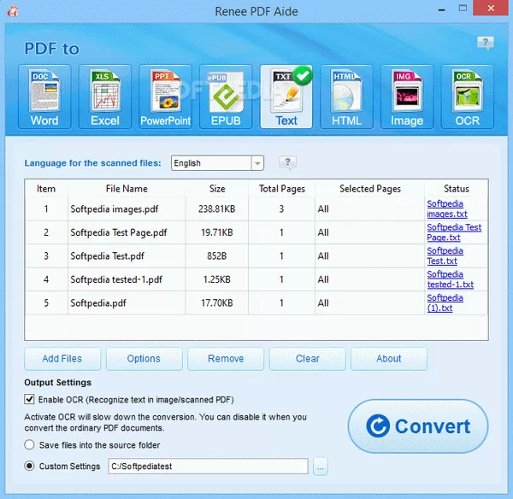Open the Softpedia Test.txt result link
This screenshot has width=513, height=499.
tap(445, 255)
